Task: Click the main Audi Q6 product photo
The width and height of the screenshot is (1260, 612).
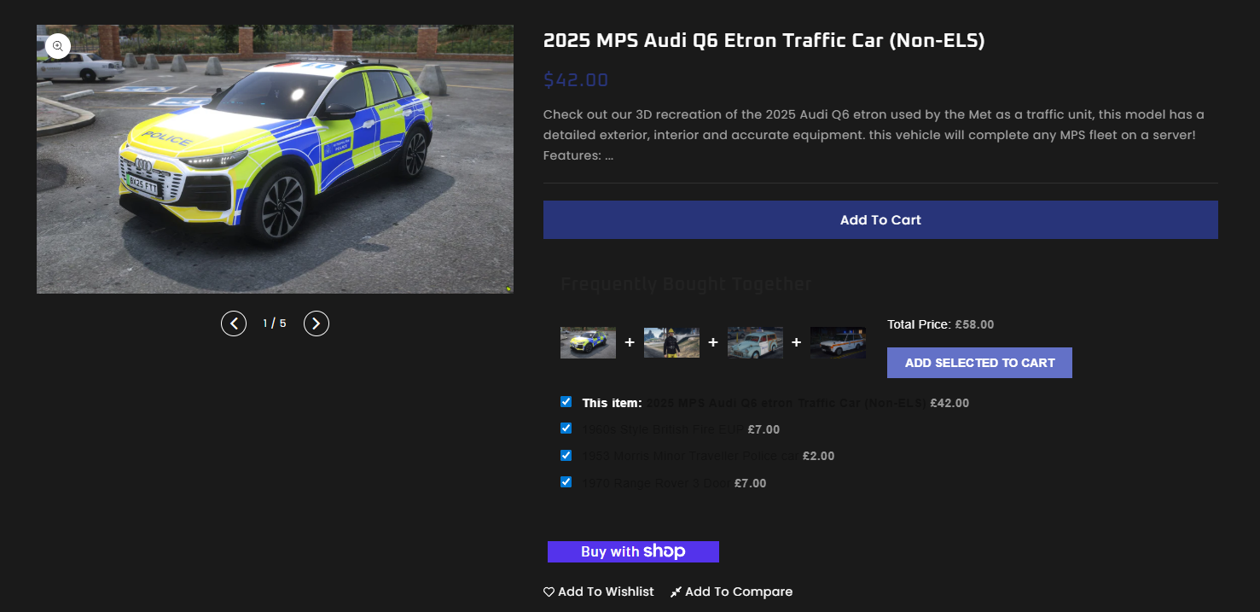Action: [275, 159]
